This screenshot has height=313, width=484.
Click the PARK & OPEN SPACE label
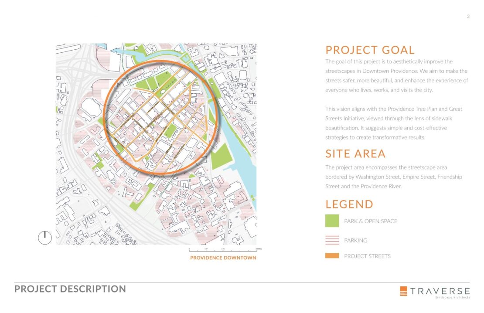click(371, 221)
